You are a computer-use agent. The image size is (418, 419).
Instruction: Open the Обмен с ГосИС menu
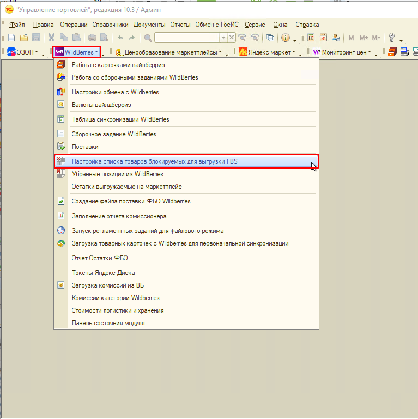tap(217, 25)
